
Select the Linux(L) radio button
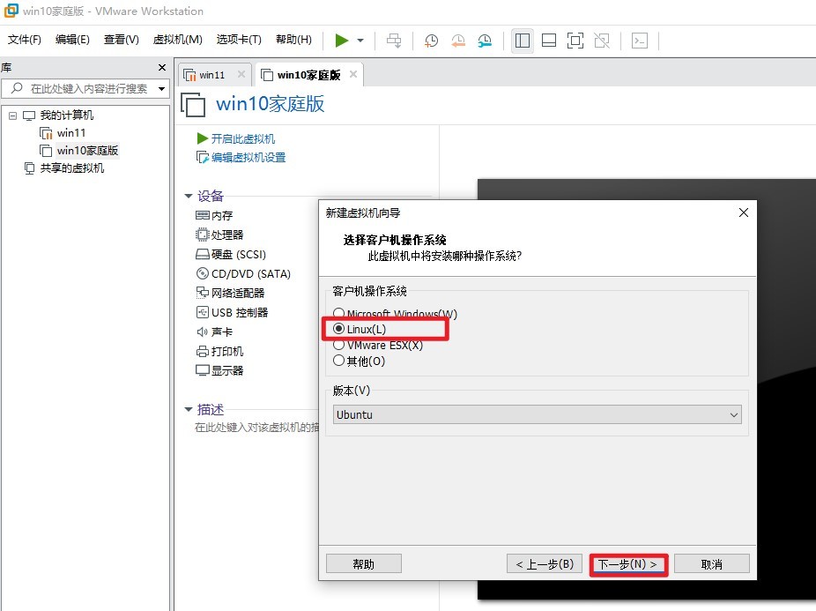[x=338, y=329]
